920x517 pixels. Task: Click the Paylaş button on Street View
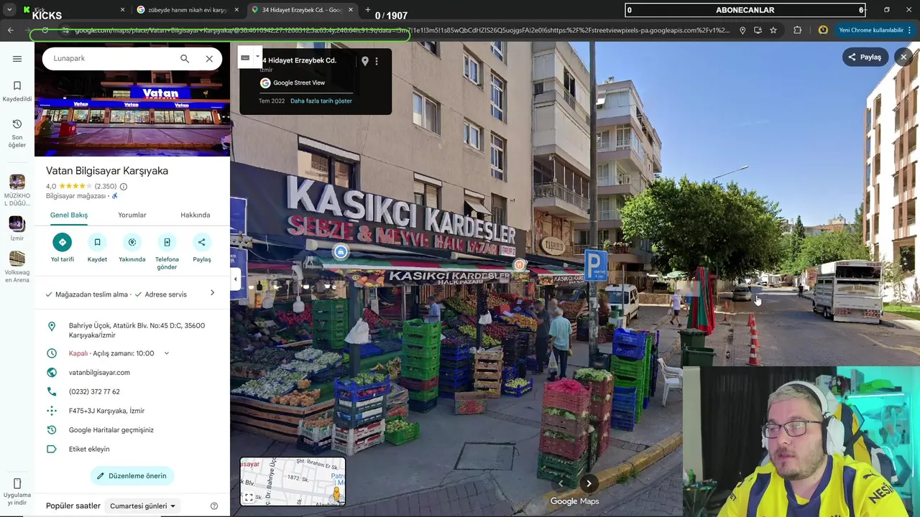pos(865,57)
